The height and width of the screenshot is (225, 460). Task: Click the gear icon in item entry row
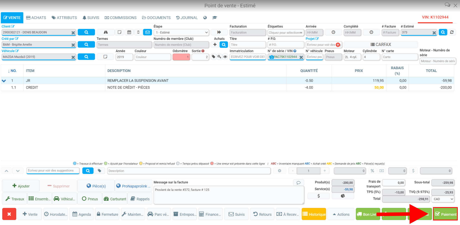click(x=280, y=171)
